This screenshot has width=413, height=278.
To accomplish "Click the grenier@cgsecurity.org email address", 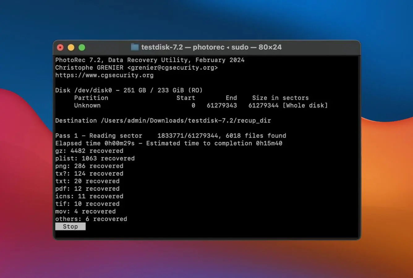I will tap(172, 67).
